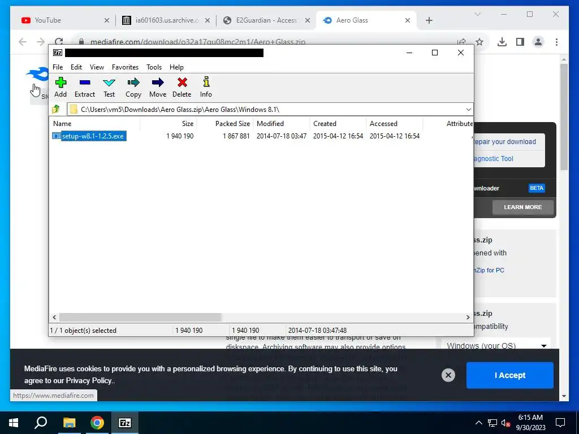Click the LEARN MORE button
Image resolution: width=579 pixels, height=434 pixels.
523,207
